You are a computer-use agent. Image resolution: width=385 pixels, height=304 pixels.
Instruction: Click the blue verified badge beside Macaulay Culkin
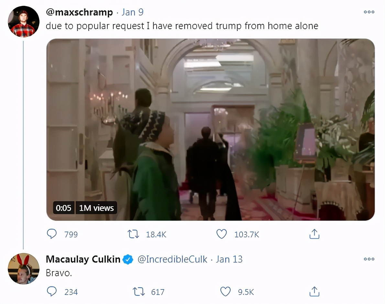[x=128, y=260]
